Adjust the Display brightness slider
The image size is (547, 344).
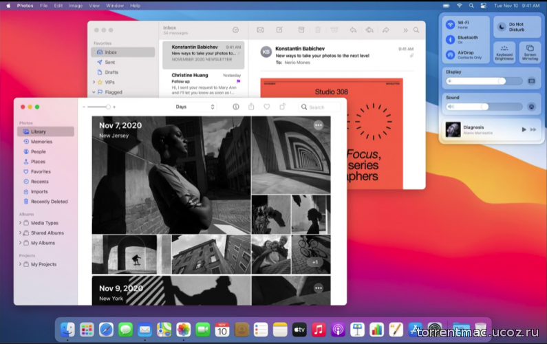pos(484,81)
